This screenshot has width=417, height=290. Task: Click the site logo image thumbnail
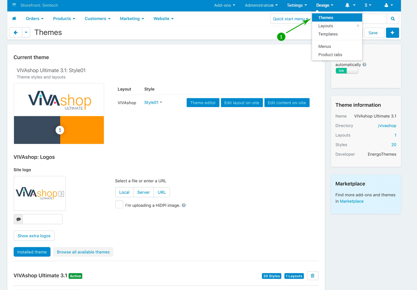coord(40,193)
